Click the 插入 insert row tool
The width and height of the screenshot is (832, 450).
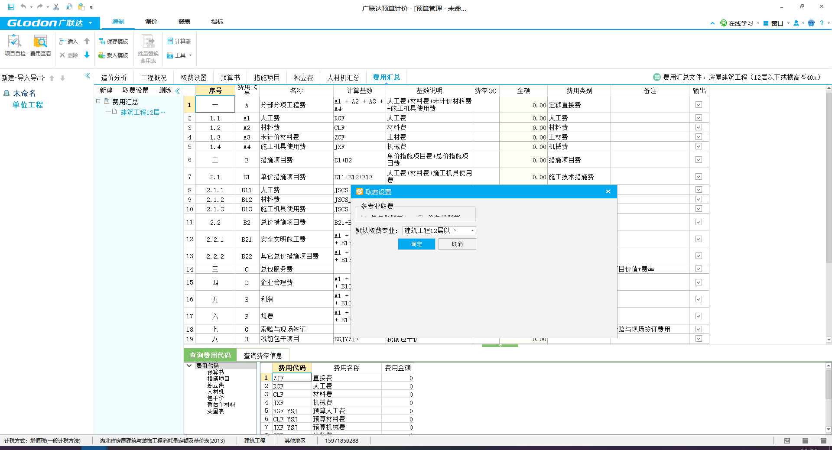(x=68, y=41)
